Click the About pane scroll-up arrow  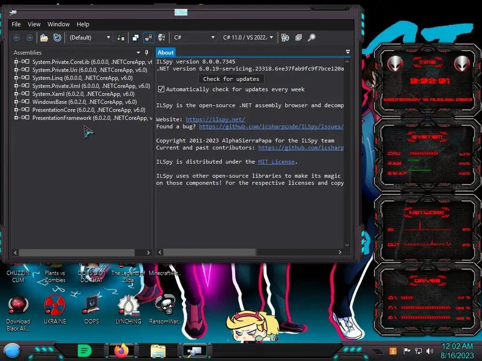347,62
